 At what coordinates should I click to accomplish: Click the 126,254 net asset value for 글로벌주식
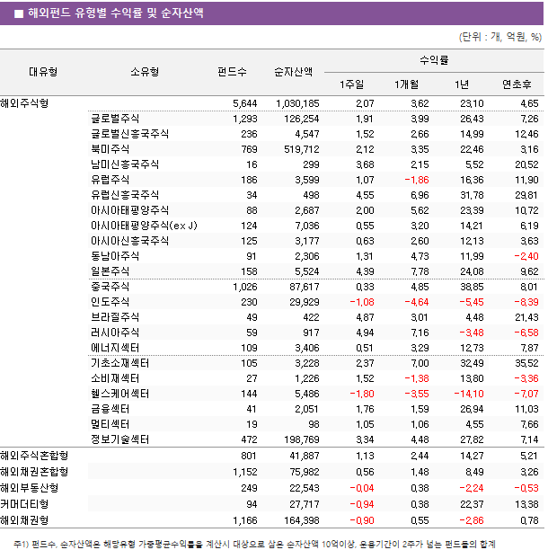pyautogui.click(x=302, y=119)
